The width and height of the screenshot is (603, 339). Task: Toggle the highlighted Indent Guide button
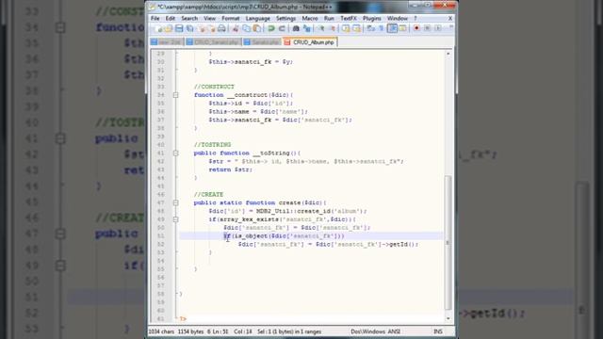[x=392, y=28]
